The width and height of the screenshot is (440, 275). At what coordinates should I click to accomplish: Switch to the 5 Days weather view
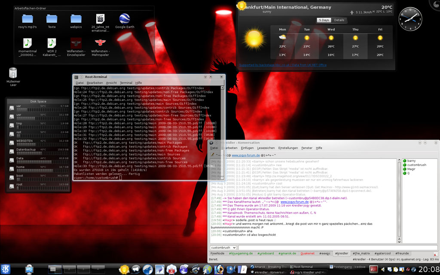tap(324, 20)
